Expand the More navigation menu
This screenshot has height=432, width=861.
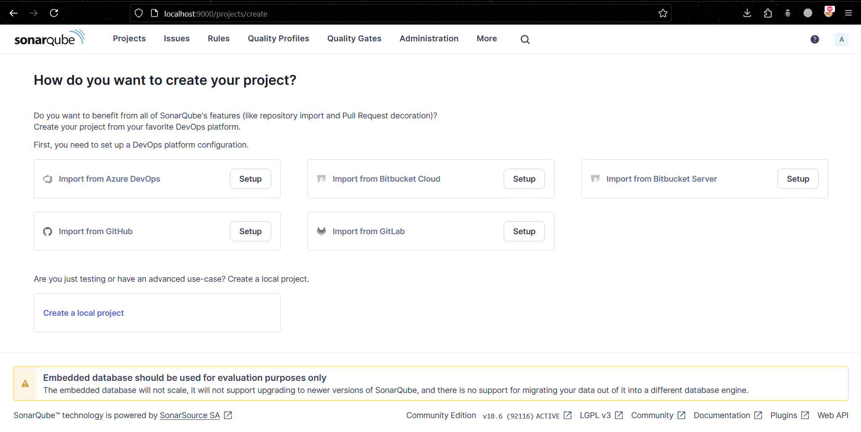pyautogui.click(x=487, y=39)
